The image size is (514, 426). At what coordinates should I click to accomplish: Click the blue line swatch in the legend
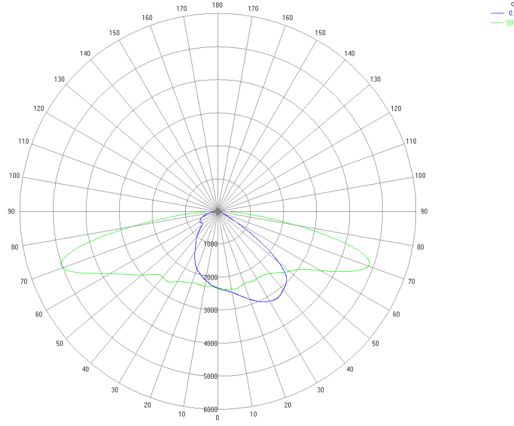coord(497,13)
